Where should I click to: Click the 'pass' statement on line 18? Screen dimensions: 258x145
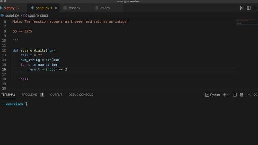(x=24, y=79)
